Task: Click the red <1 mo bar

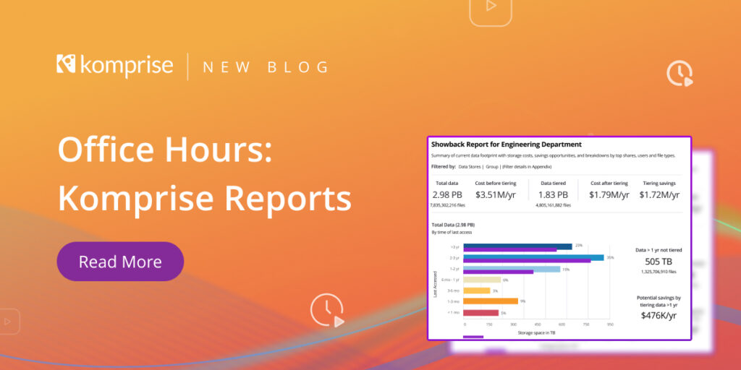Action: click(x=481, y=312)
